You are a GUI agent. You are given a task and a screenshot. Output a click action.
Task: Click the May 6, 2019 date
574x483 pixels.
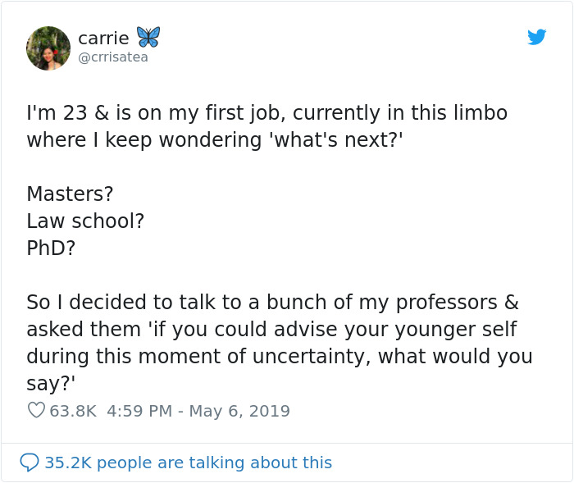click(x=239, y=411)
